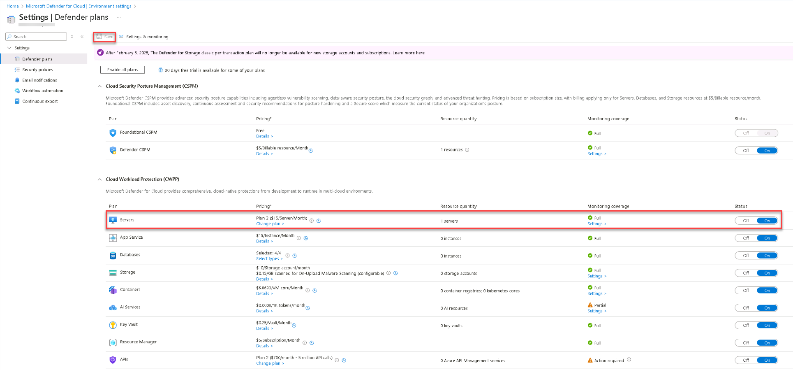This screenshot has height=370, width=793.
Task: Click the Servers plan icon
Action: (113, 220)
